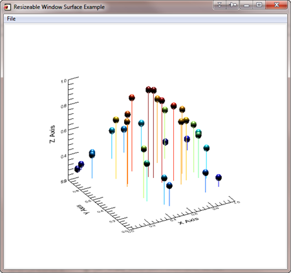Viewport: 291px width, 273px height.
Task: Select the X Axis title label
Action: pyautogui.click(x=188, y=221)
